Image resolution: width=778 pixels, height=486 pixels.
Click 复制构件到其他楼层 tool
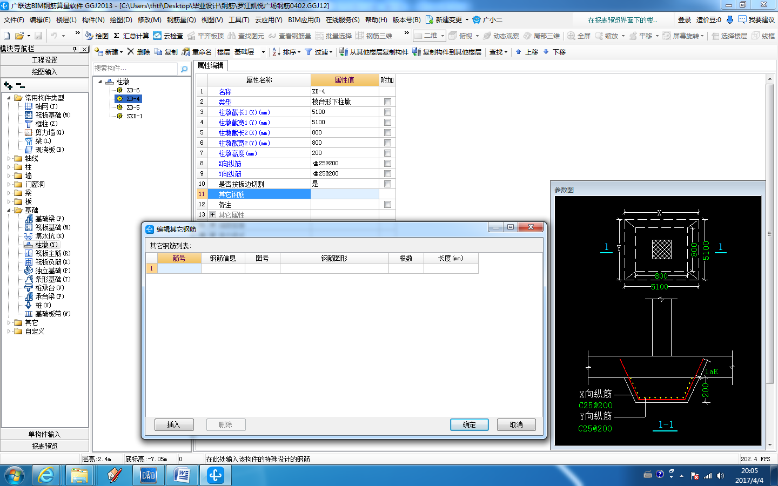click(x=447, y=52)
